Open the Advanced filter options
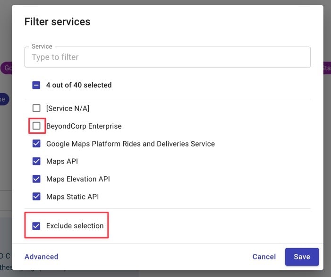This screenshot has width=331, height=277. pyautogui.click(x=42, y=257)
